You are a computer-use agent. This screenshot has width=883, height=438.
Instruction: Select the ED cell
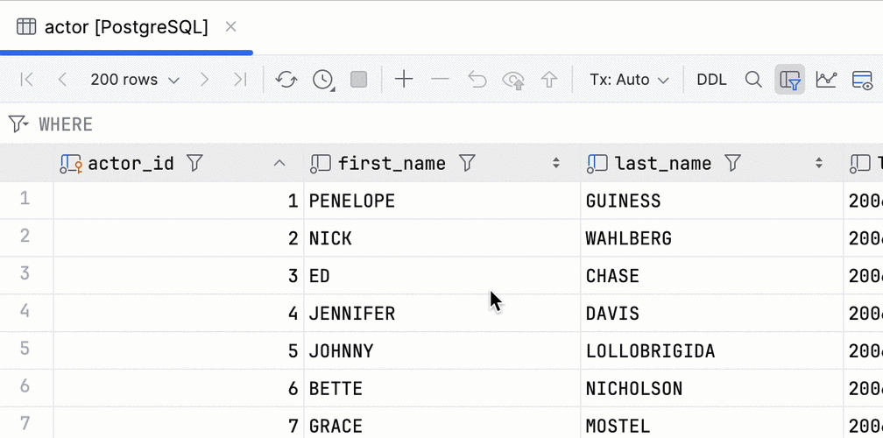[x=442, y=276]
